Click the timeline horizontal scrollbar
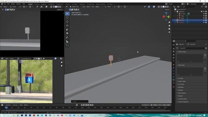Image resolution: width=208 pixels, height=117 pixels. [85, 110]
